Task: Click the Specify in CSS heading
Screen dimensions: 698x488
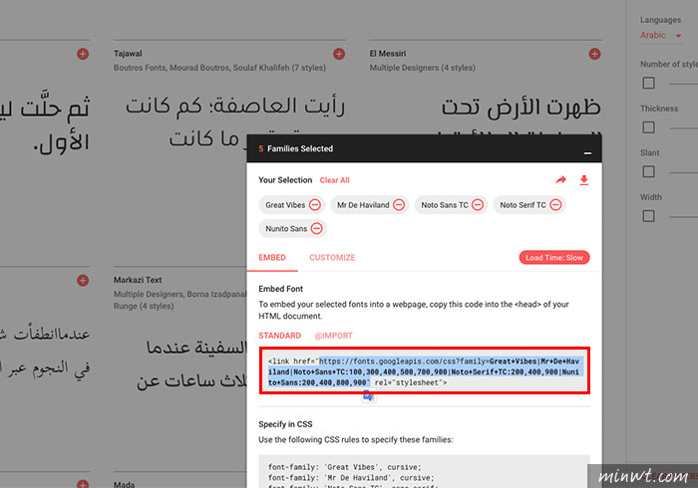Action: [x=285, y=424]
